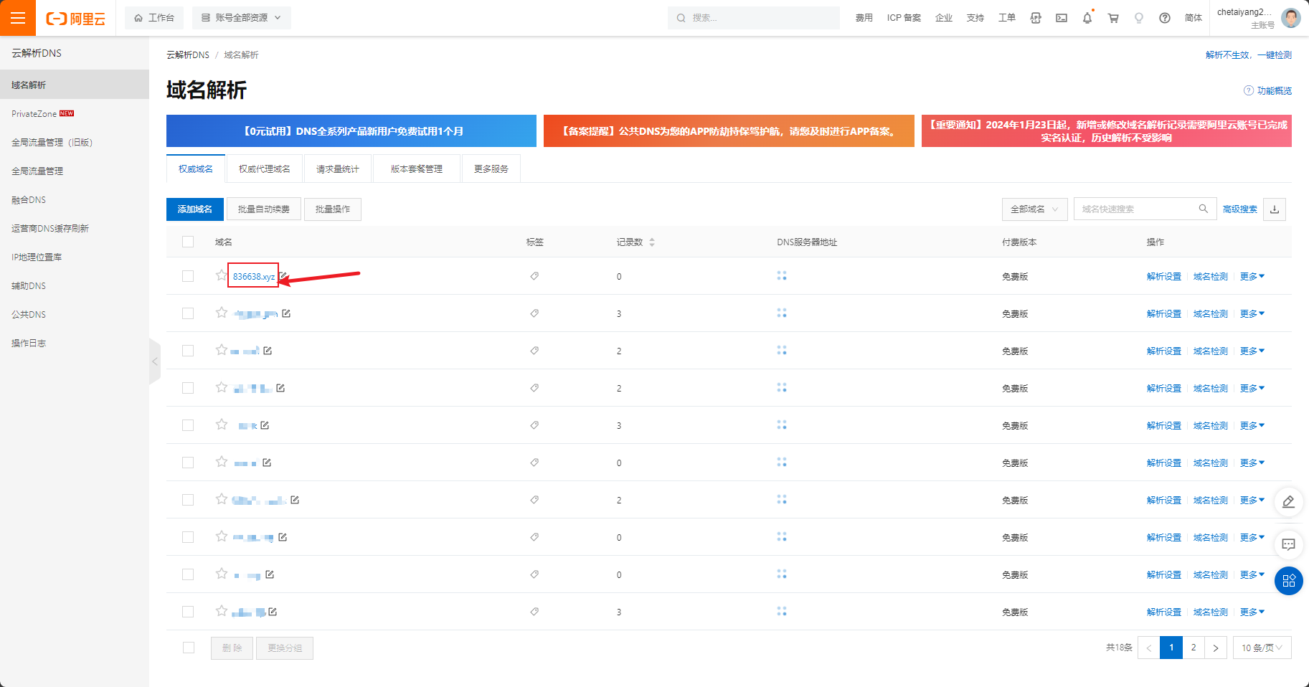The image size is (1309, 687).
Task: Click the lightbulb tips icon
Action: click(1139, 18)
